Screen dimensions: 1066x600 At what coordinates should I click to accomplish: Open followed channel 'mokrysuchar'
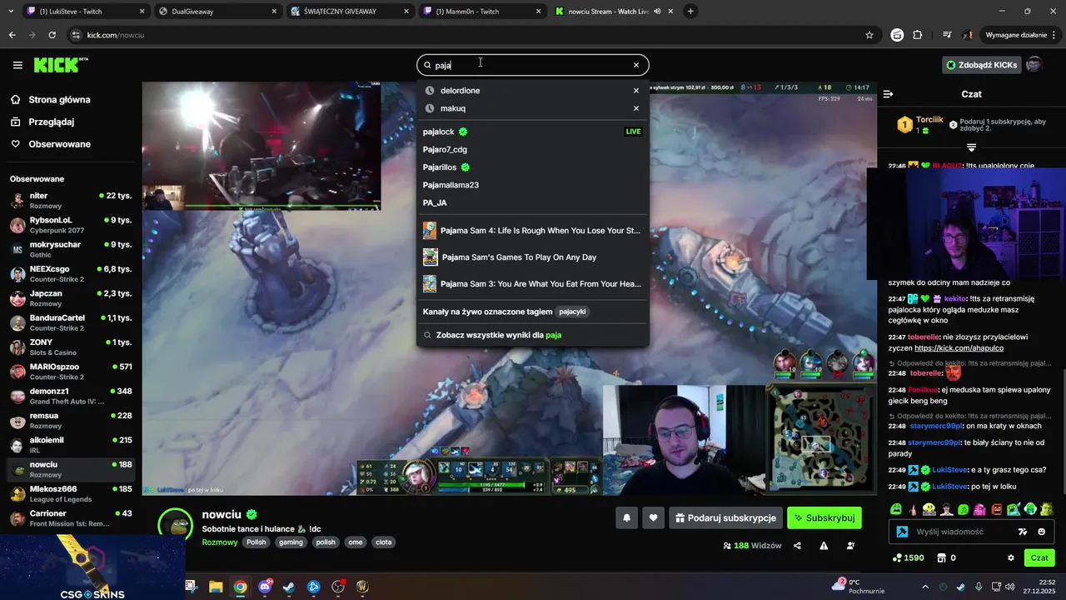point(70,249)
